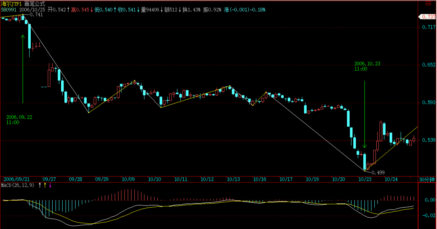Image resolution: width=437 pixels, height=229 pixels.
Task: Click the 0.539 price axis label
Action: tap(429, 140)
